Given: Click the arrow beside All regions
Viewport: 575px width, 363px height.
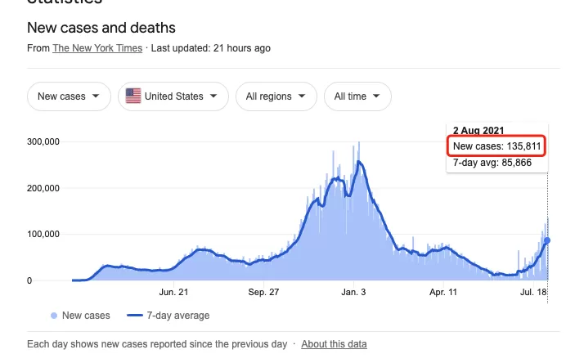Looking at the screenshot, I should (302, 96).
